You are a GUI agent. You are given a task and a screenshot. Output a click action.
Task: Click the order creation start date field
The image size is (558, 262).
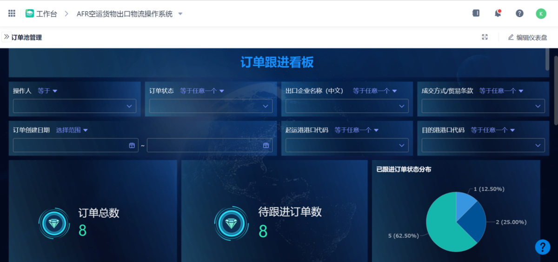pyautogui.click(x=75, y=146)
